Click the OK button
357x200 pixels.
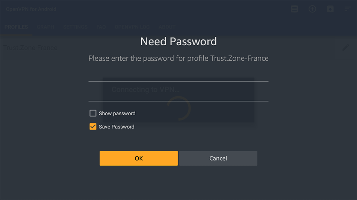point(138,158)
